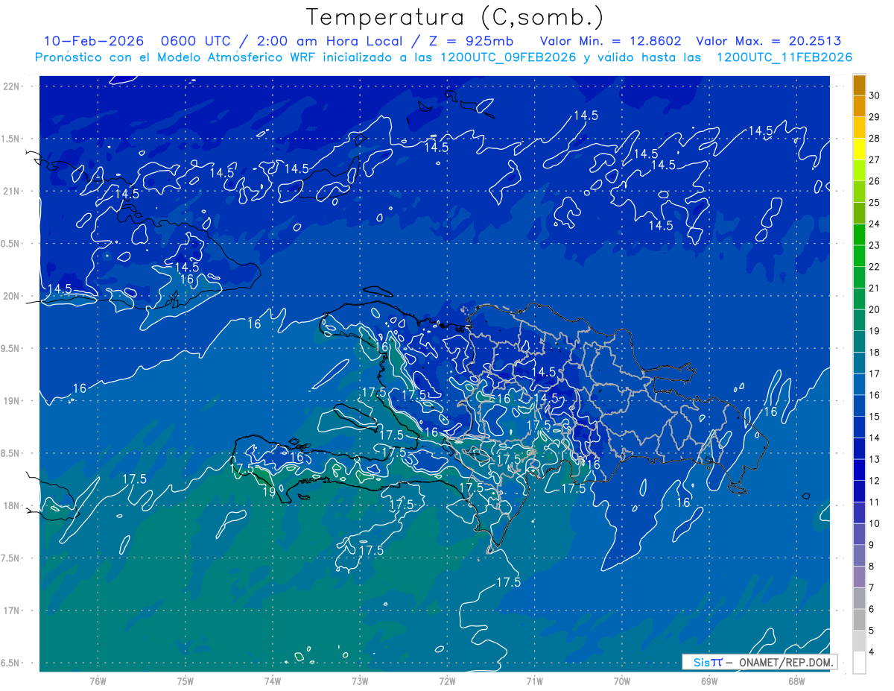Click the '27' value on the color scale
Screen dimensions: 894x691
tap(874, 160)
